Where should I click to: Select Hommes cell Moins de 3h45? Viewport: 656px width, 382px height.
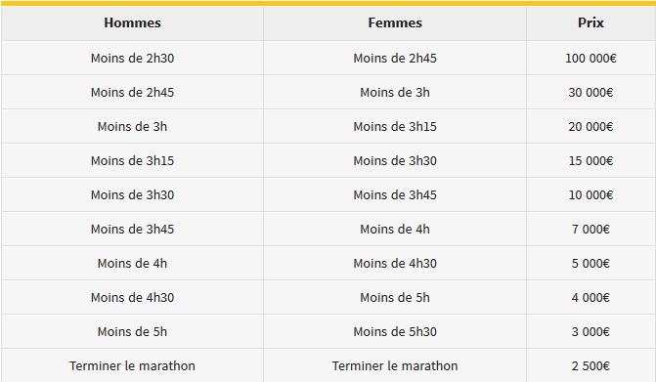coord(132,229)
